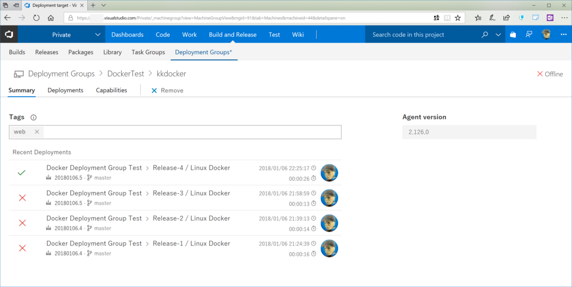Click the Deployment Groups breadcrumb link
Image resolution: width=572 pixels, height=287 pixels.
tap(61, 74)
